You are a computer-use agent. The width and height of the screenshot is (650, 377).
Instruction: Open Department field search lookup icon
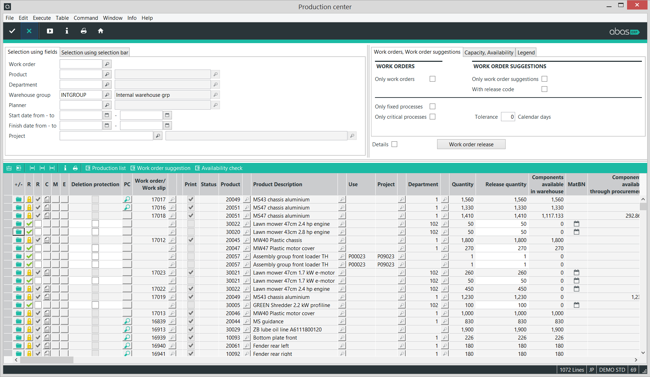coord(107,84)
